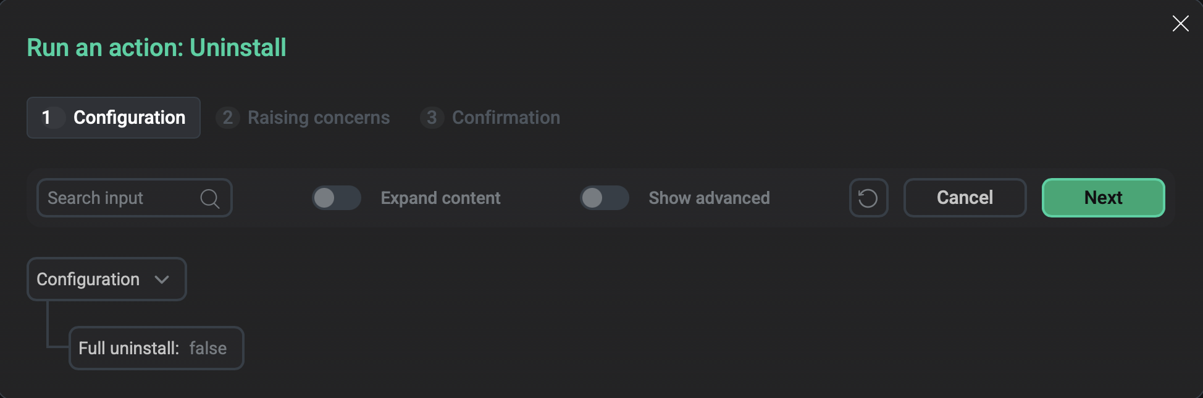Click the step 1 number badge

[46, 118]
